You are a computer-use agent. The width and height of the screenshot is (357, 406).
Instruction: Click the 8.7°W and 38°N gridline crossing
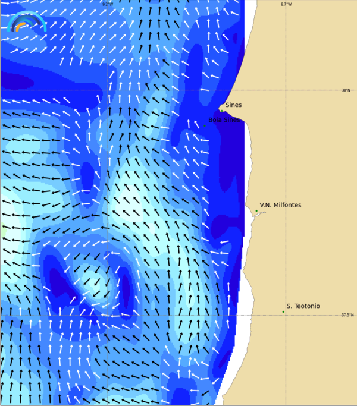(x=286, y=90)
